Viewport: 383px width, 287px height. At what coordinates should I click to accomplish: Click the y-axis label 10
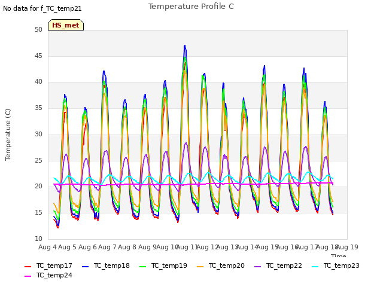[38, 239]
